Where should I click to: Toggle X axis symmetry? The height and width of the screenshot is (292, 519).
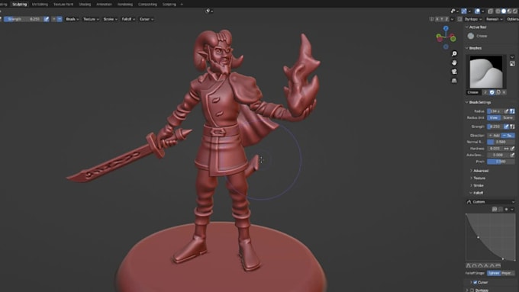coord(437,19)
